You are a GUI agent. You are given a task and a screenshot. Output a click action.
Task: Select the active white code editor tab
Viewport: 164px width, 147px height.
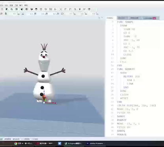(x=111, y=18)
